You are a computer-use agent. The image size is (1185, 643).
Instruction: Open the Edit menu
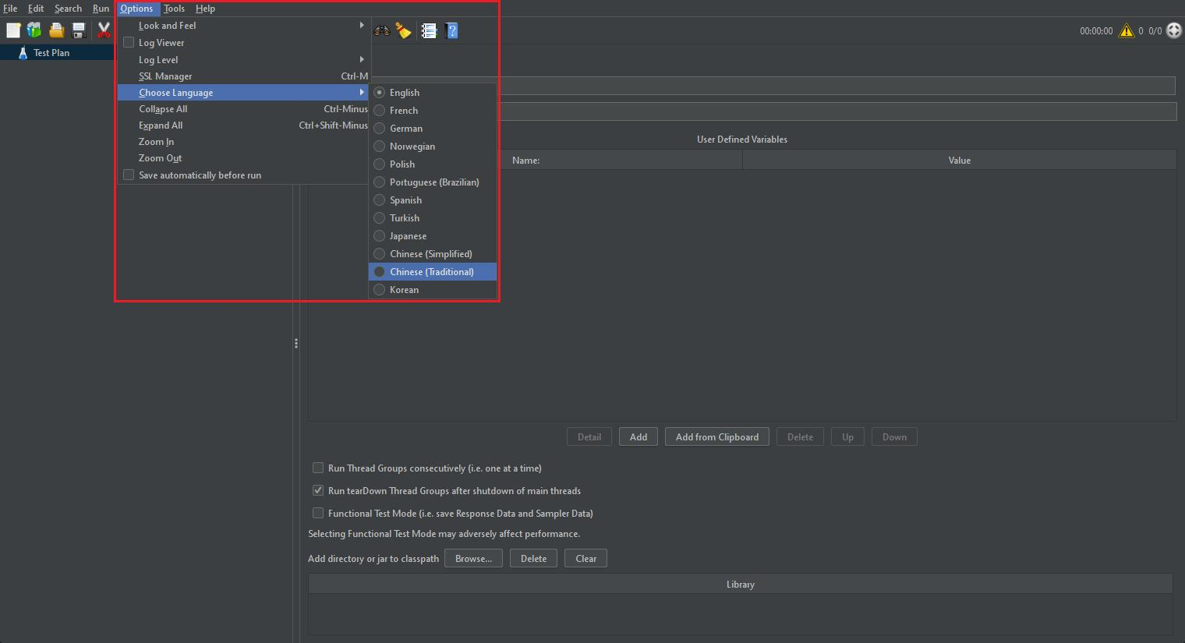coord(36,9)
